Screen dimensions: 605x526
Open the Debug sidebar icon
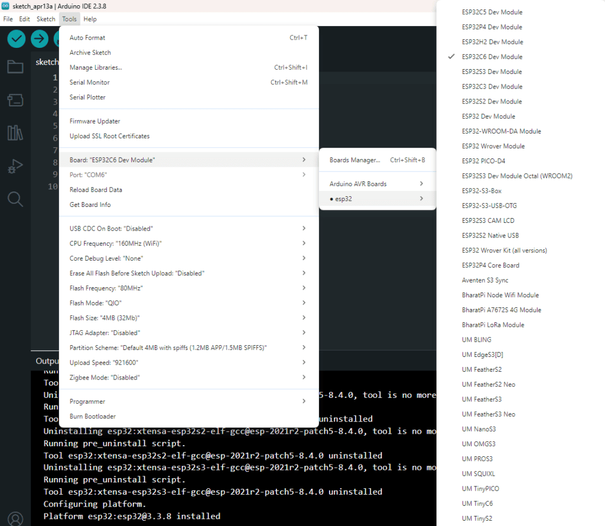coord(15,167)
